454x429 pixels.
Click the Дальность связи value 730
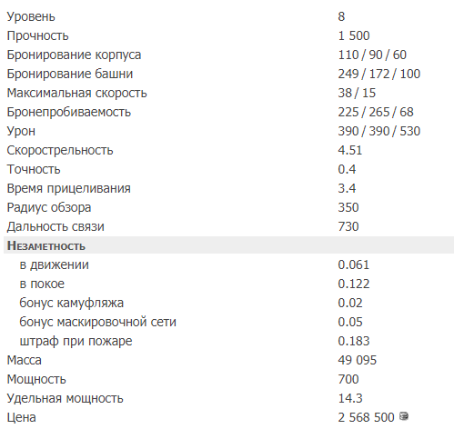pos(348,226)
